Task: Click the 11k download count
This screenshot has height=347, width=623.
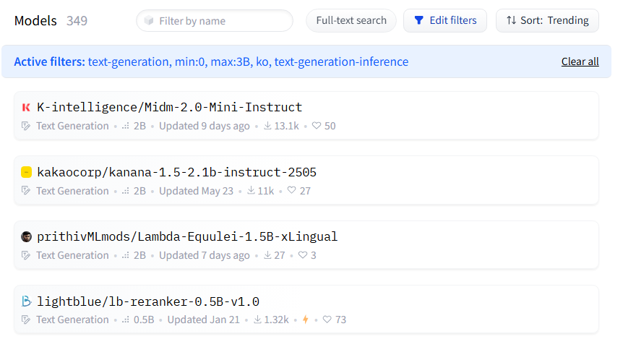Action: [266, 191]
